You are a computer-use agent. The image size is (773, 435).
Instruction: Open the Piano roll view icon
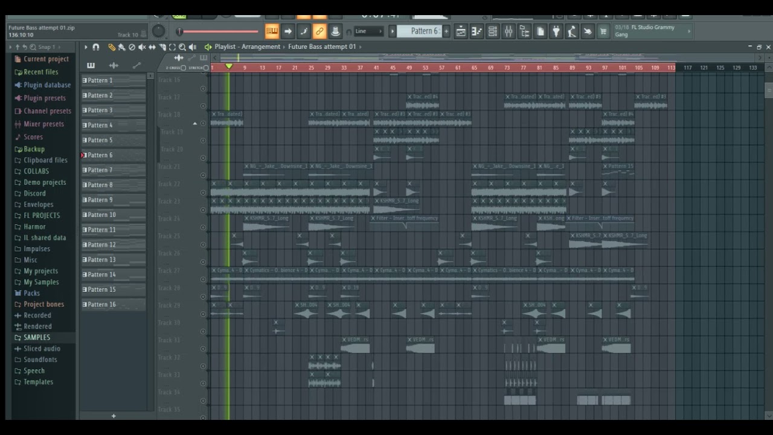point(476,31)
